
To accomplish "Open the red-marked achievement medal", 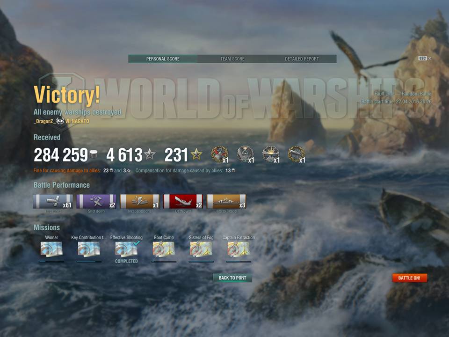I will tap(220, 154).
